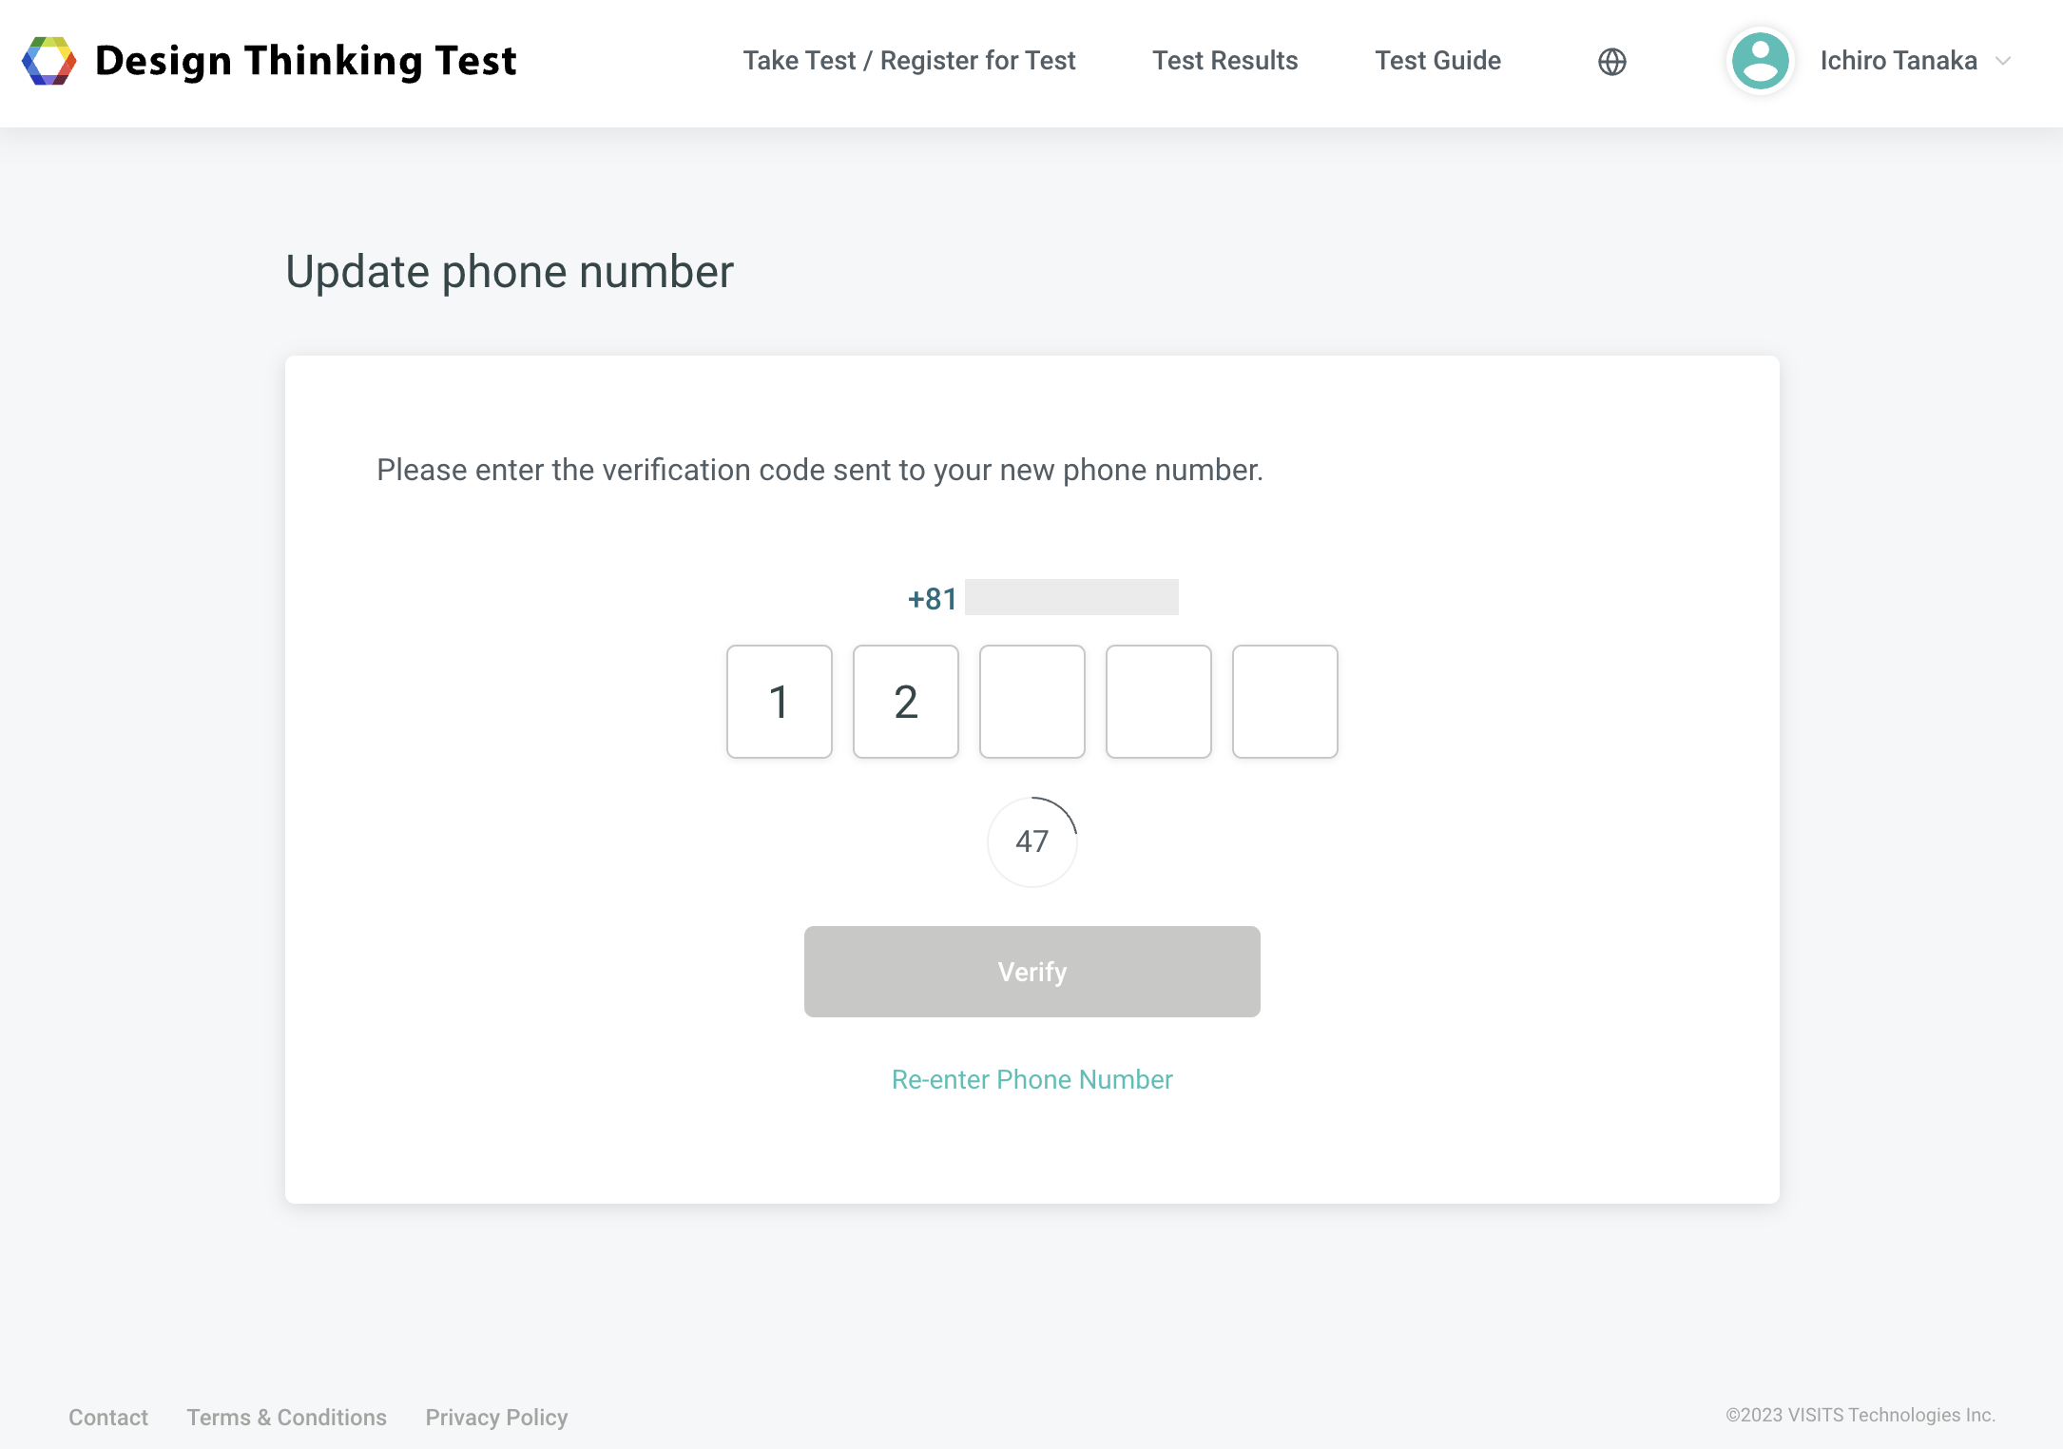Select second code box containing 2

[x=906, y=702]
